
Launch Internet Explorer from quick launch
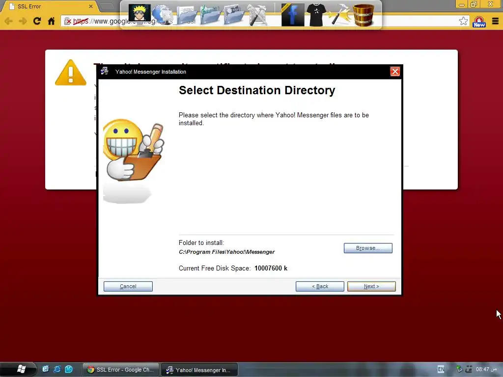tap(57, 369)
